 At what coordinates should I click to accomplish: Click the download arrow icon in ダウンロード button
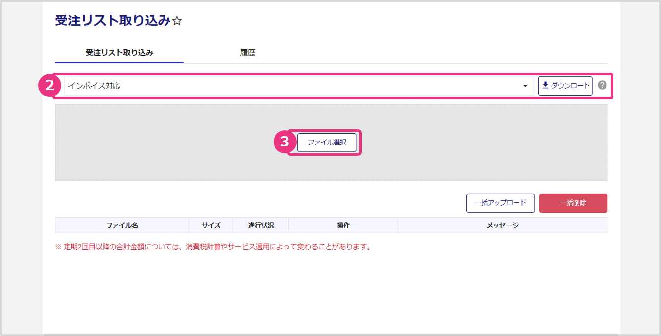pos(546,85)
